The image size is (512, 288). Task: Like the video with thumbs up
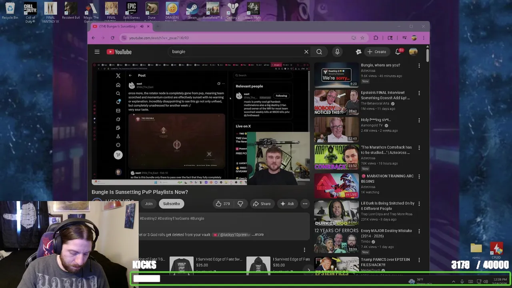coord(223,204)
